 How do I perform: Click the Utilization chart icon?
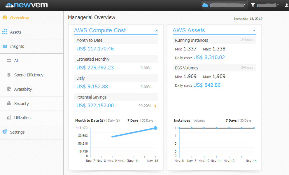(x=9, y=118)
